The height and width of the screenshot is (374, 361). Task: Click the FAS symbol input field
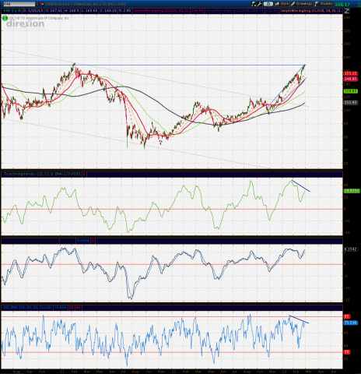[19, 4]
